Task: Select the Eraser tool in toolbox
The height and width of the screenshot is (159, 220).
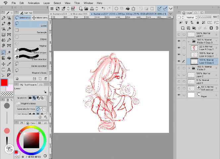Action: pyautogui.click(x=9, y=24)
